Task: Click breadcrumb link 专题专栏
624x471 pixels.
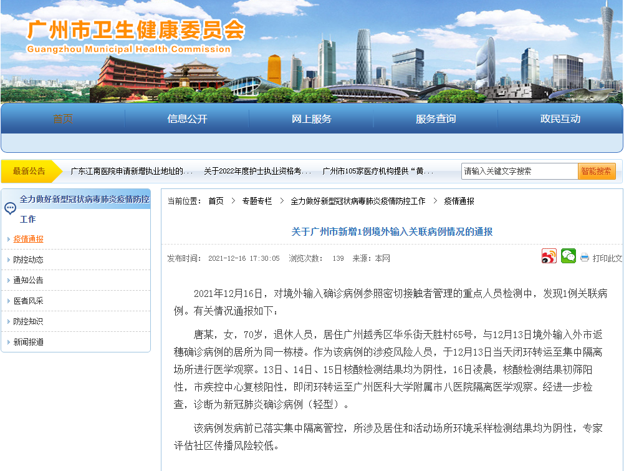Action: click(x=257, y=201)
